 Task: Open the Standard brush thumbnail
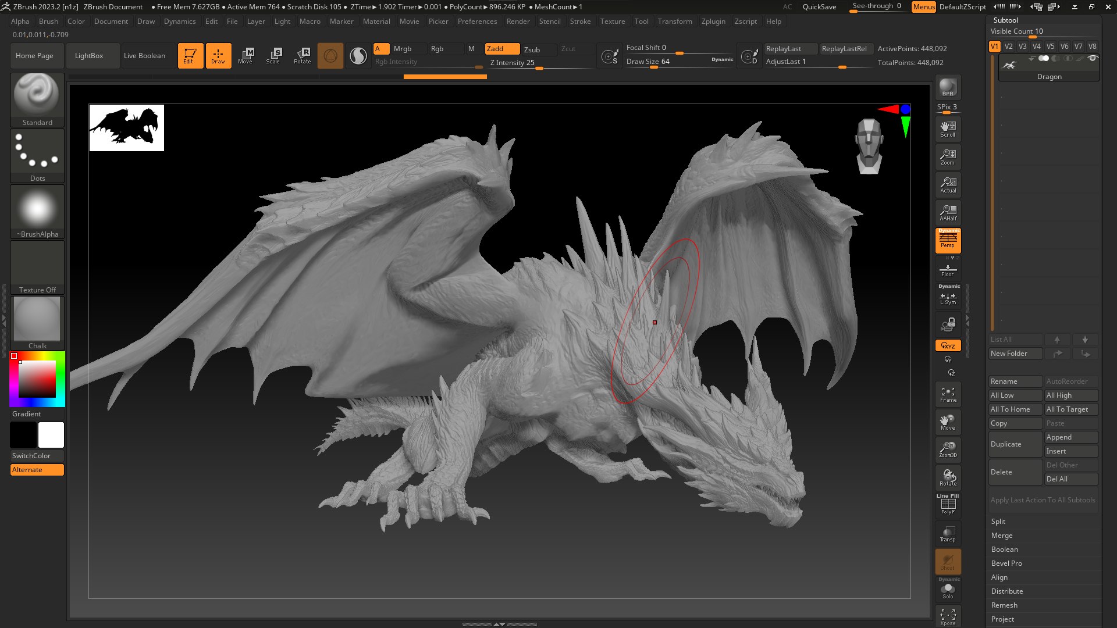(37, 99)
